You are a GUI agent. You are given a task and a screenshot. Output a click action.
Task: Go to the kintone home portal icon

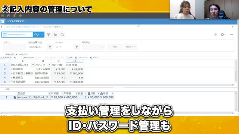click(8, 15)
